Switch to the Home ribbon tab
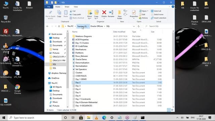This screenshot has height=121, width=215. pyautogui.click(x=58, y=7)
